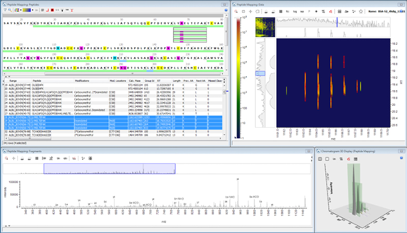Click the zoom icon in Peptide Mapping Fragments
The image size is (407, 233).
point(6,158)
